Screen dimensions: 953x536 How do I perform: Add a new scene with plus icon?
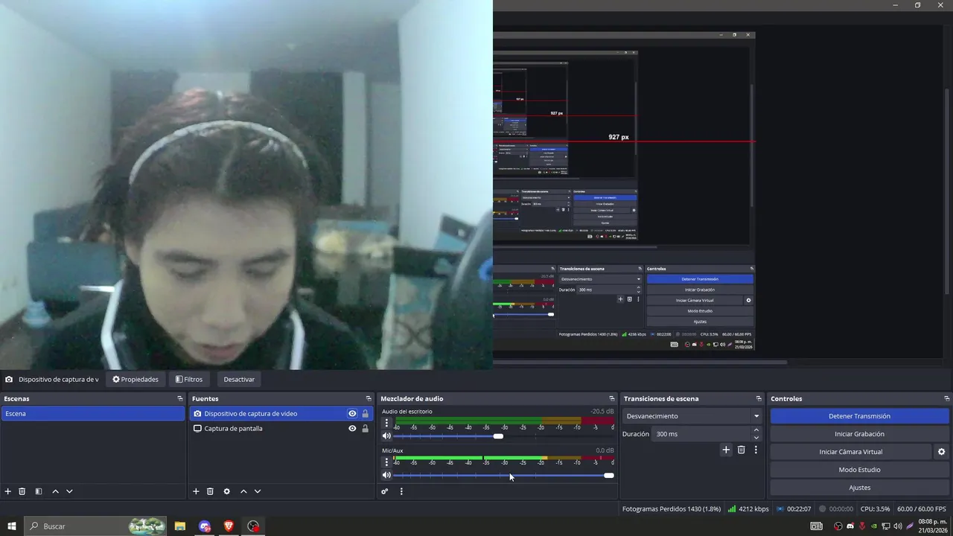tap(8, 491)
